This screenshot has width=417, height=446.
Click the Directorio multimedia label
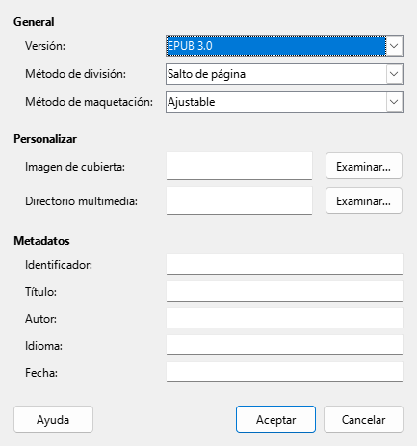tap(81, 201)
